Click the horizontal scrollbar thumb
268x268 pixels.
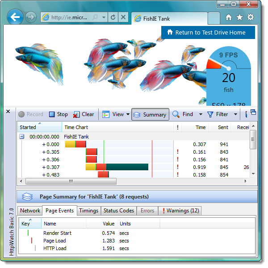(x=71, y=181)
